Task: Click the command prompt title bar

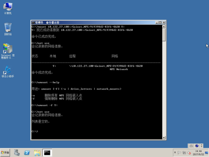Action: coord(93,22)
